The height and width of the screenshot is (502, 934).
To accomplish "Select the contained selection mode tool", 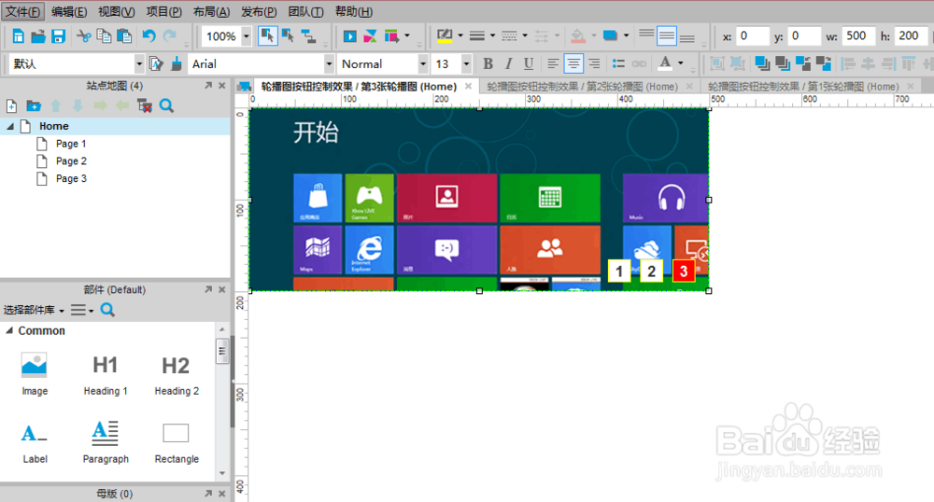I will (289, 36).
